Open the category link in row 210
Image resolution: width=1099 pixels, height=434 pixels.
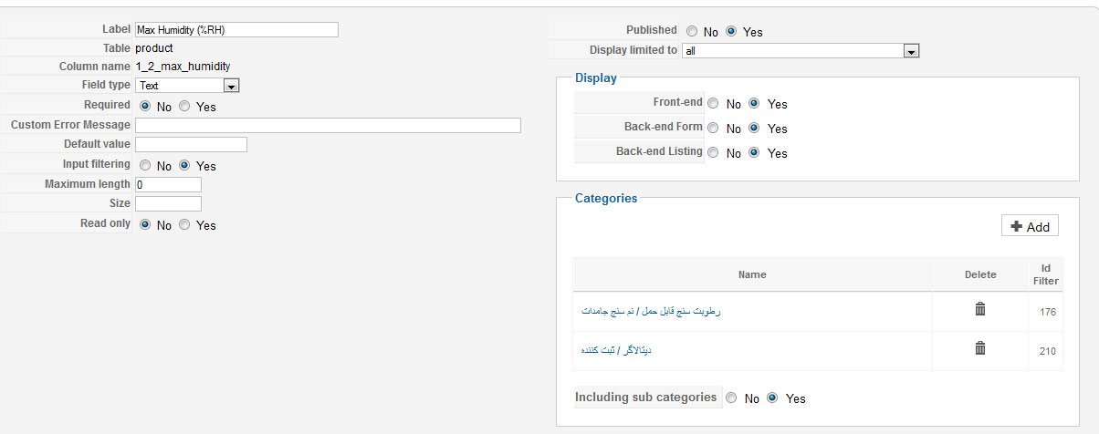[x=615, y=350]
